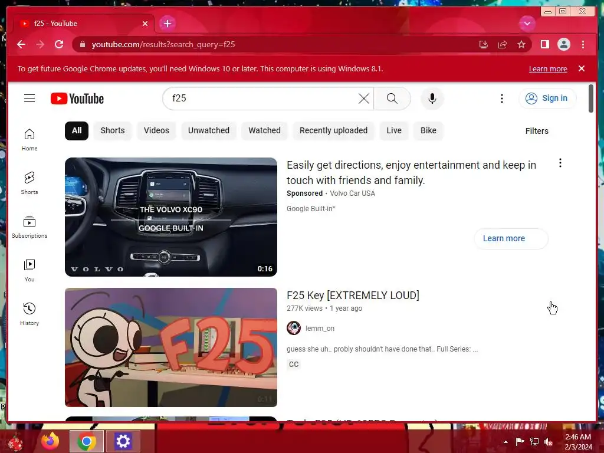The width and height of the screenshot is (604, 453).
Task: Open YouTube settings three-dot menu
Action: [x=501, y=99]
